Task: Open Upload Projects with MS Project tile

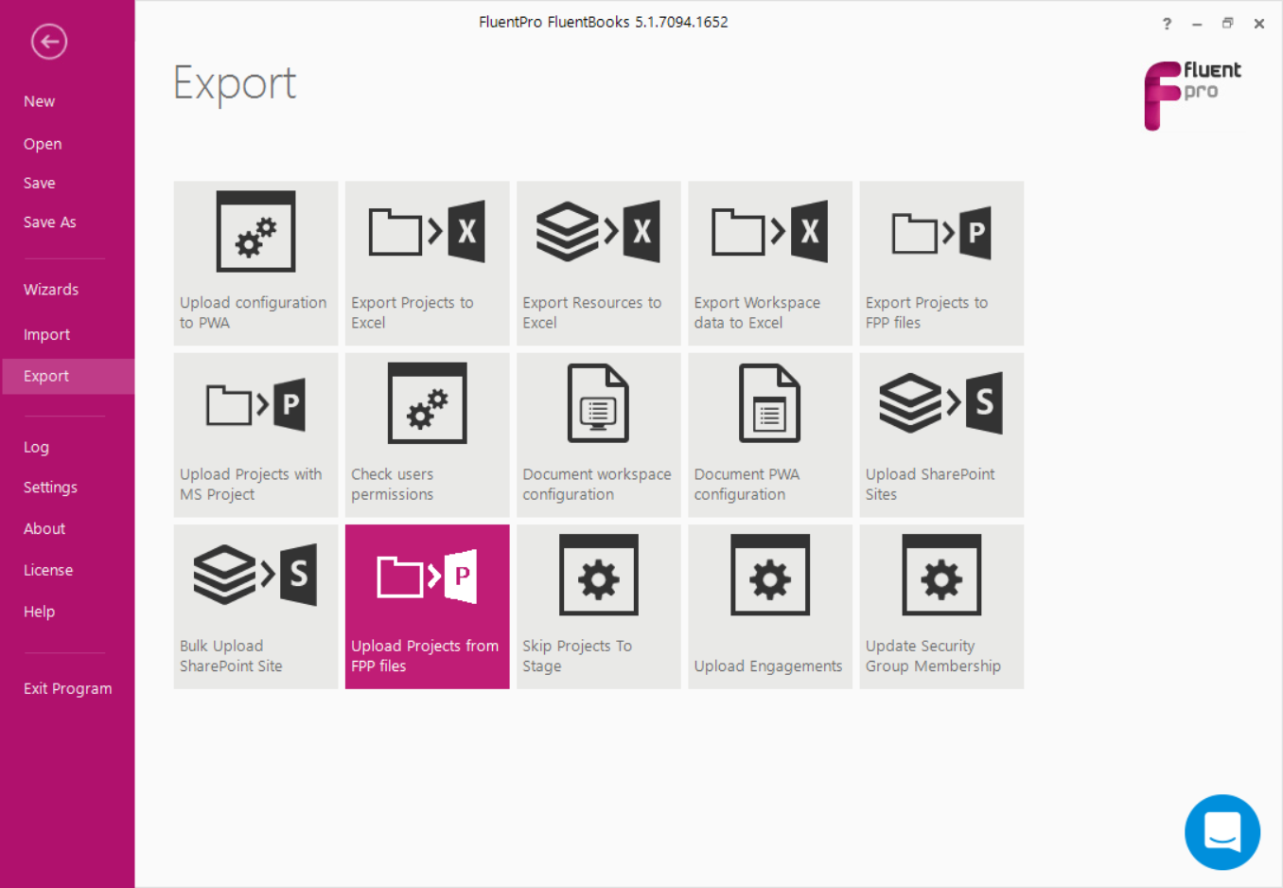Action: (255, 435)
